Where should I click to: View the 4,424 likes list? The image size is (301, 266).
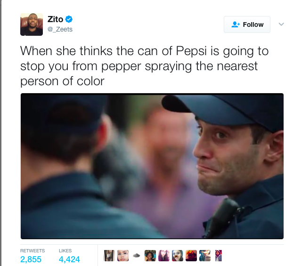click(69, 256)
